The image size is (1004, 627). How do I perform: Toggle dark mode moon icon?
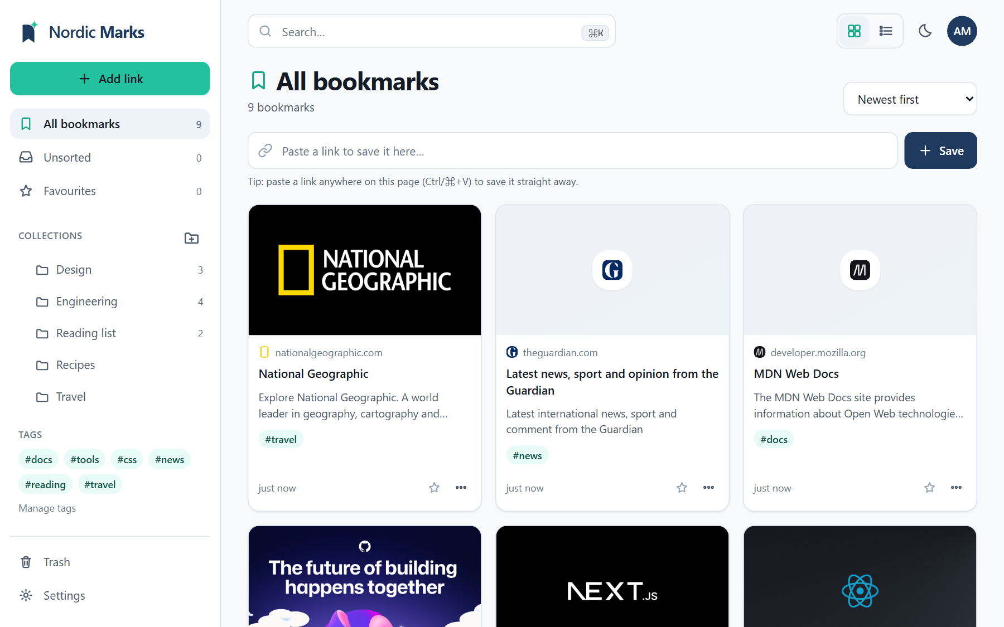coord(925,31)
